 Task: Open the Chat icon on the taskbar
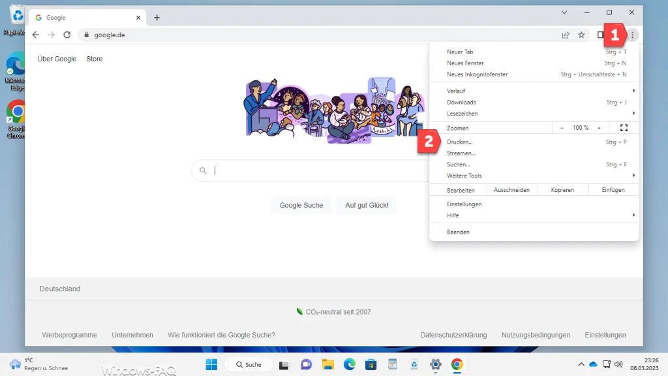(x=306, y=364)
